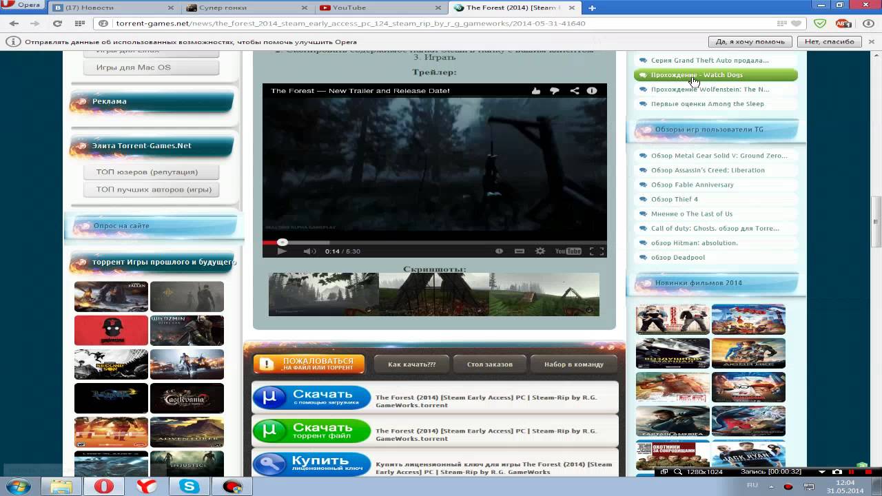Click 'Купить лицензионный ключ' button
The image size is (882, 496).
coord(311,464)
